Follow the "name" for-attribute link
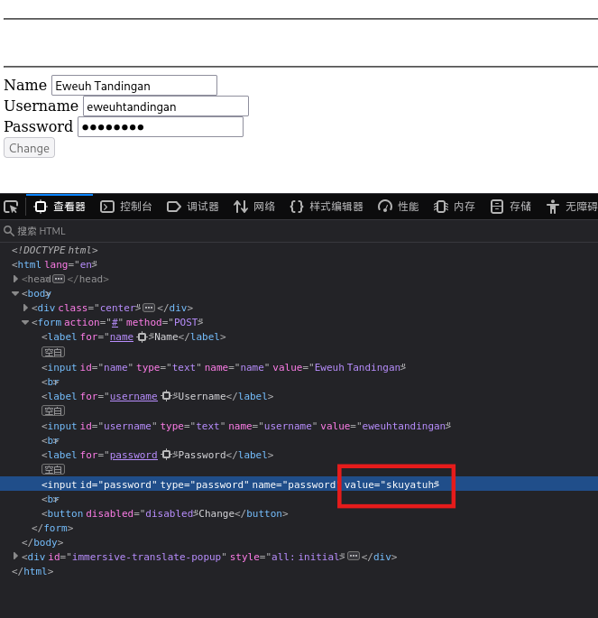 [122, 337]
